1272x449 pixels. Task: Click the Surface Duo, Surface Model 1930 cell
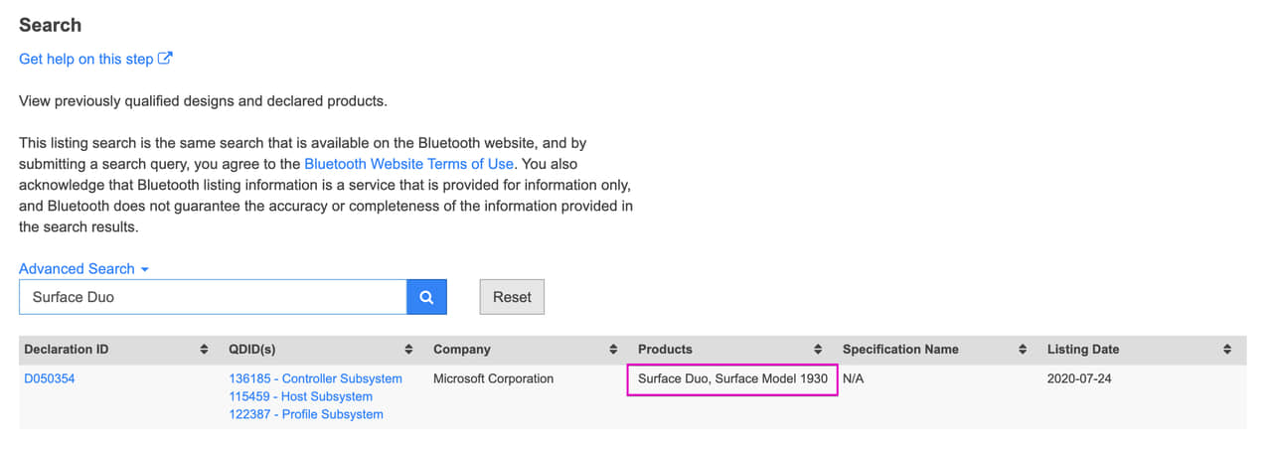click(x=732, y=378)
